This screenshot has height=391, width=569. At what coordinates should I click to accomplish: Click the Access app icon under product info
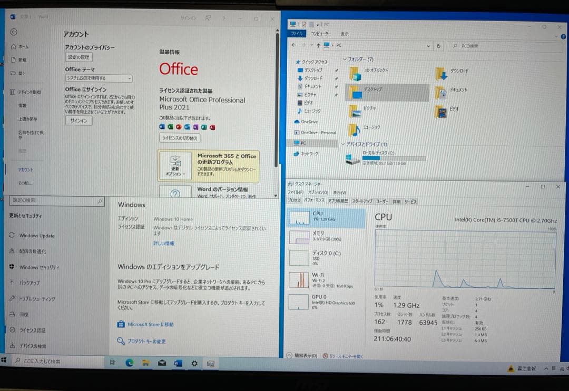(x=212, y=127)
